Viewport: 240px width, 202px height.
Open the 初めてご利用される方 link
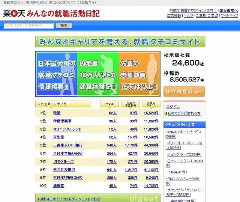click(x=184, y=113)
